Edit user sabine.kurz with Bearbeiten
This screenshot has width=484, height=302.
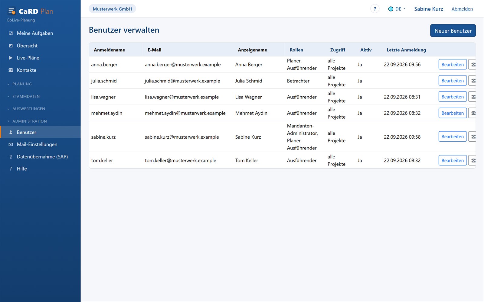pos(453,137)
